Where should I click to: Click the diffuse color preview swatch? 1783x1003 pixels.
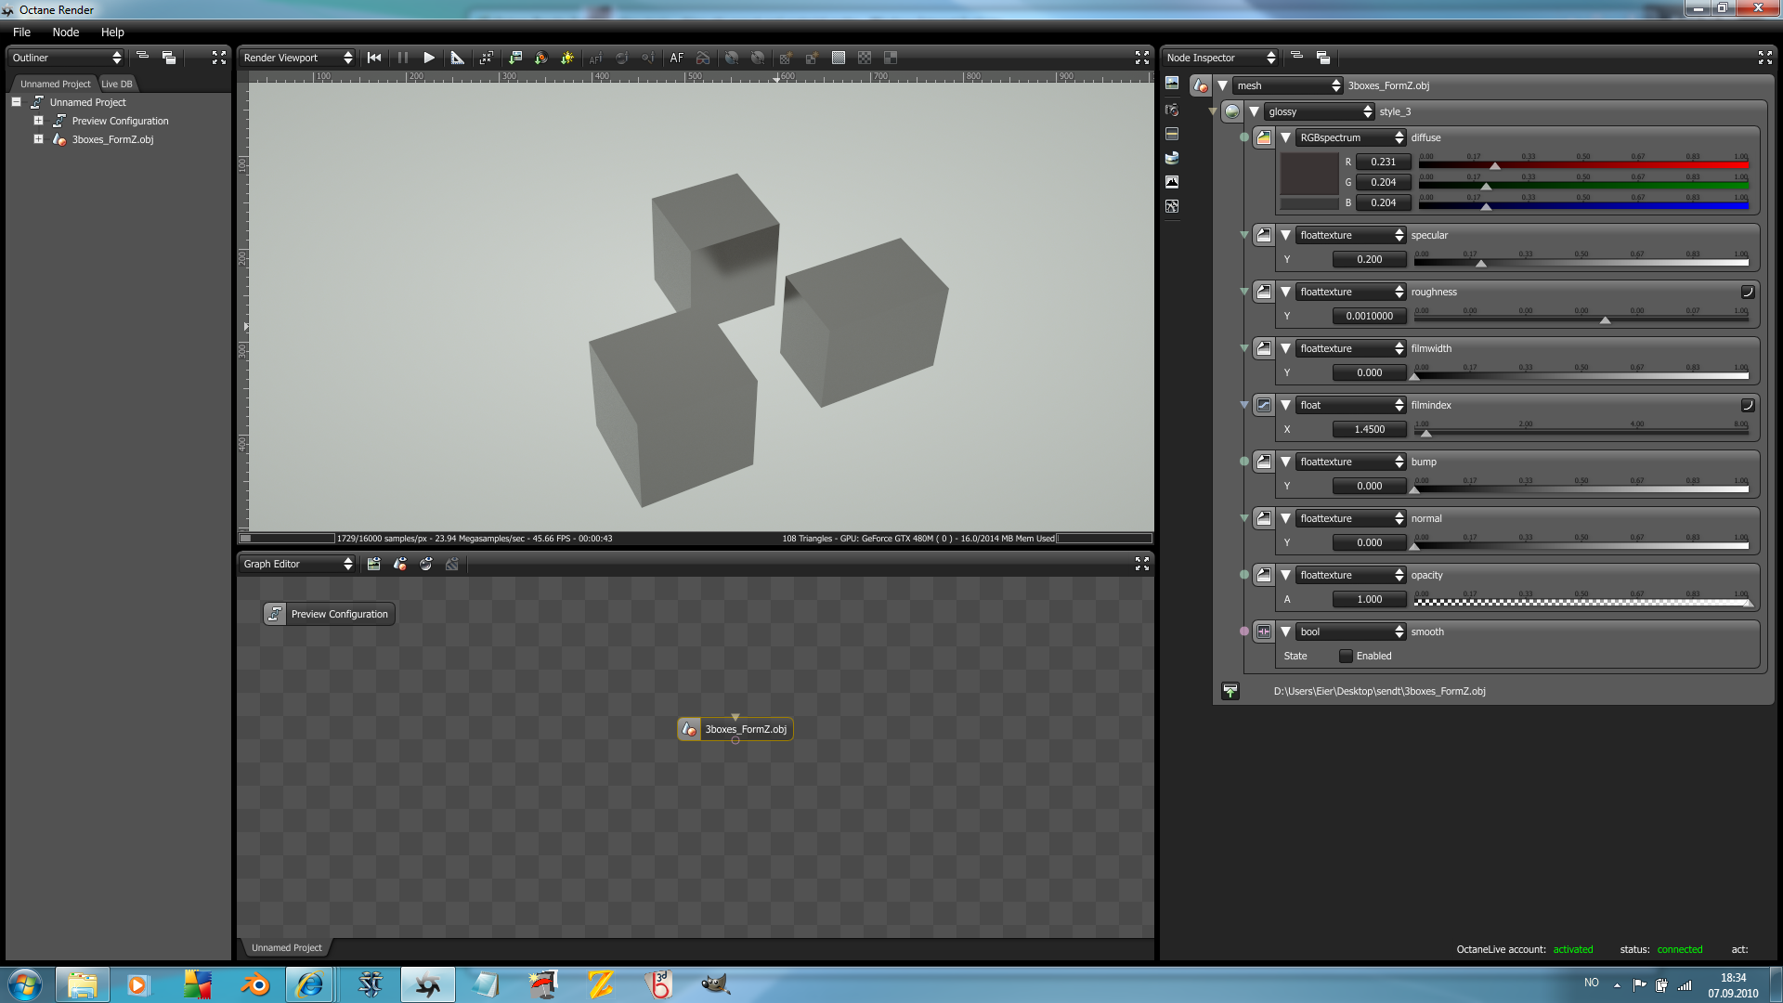(1308, 174)
